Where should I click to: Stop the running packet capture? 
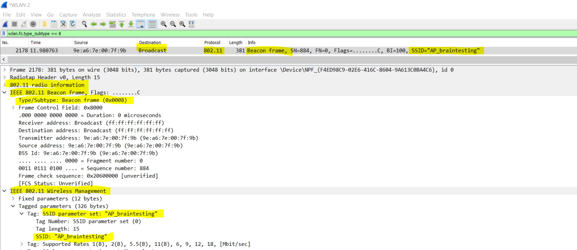[x=14, y=24]
